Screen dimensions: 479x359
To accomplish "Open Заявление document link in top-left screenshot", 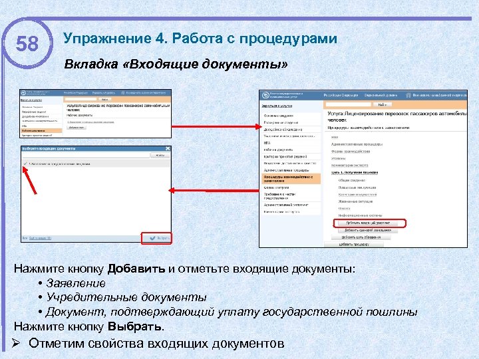I will (x=90, y=122).
